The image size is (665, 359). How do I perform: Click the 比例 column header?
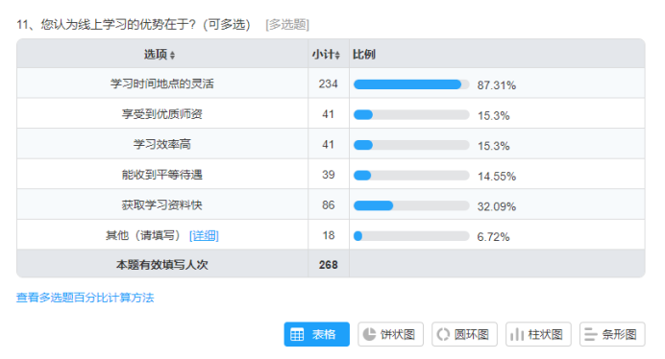364,55
